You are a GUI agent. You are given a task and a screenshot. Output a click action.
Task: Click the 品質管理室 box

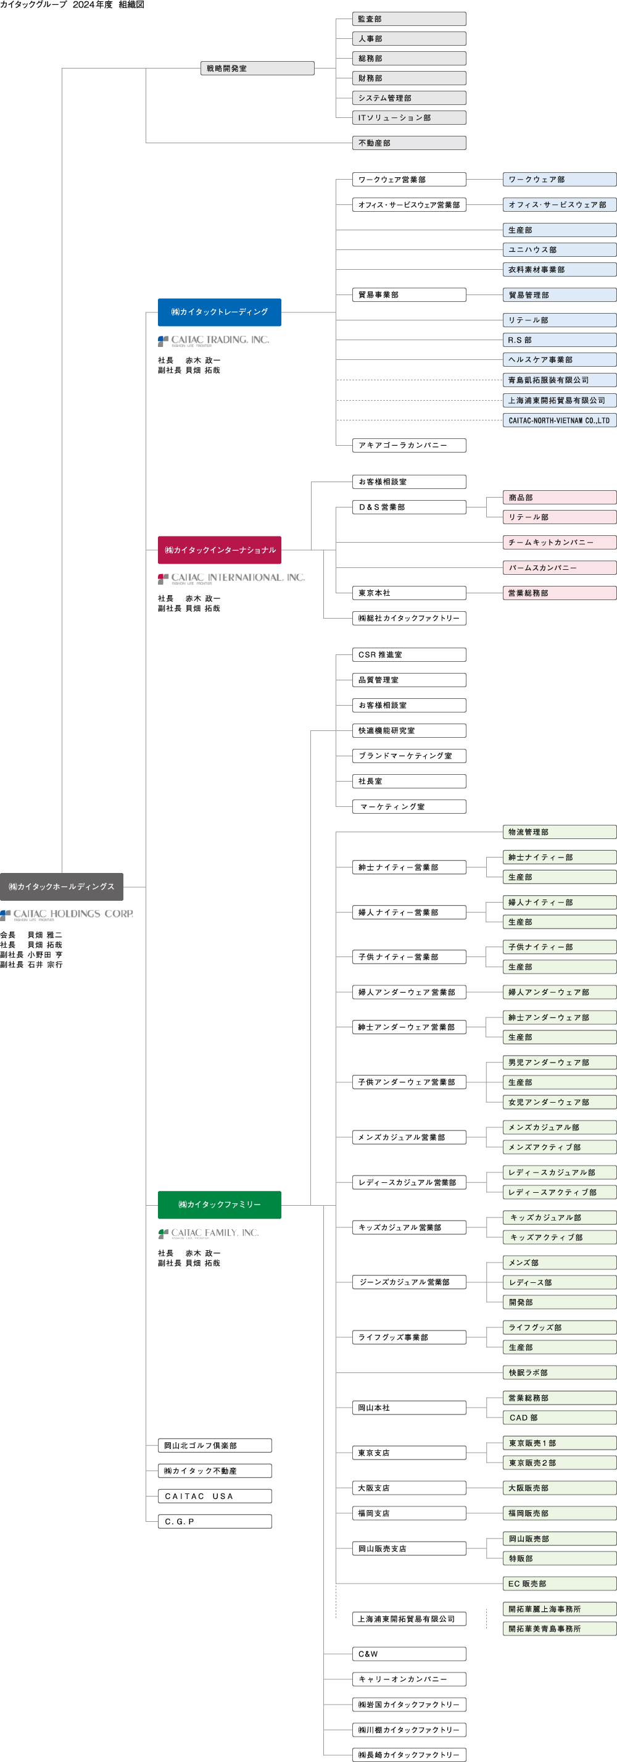click(x=409, y=680)
